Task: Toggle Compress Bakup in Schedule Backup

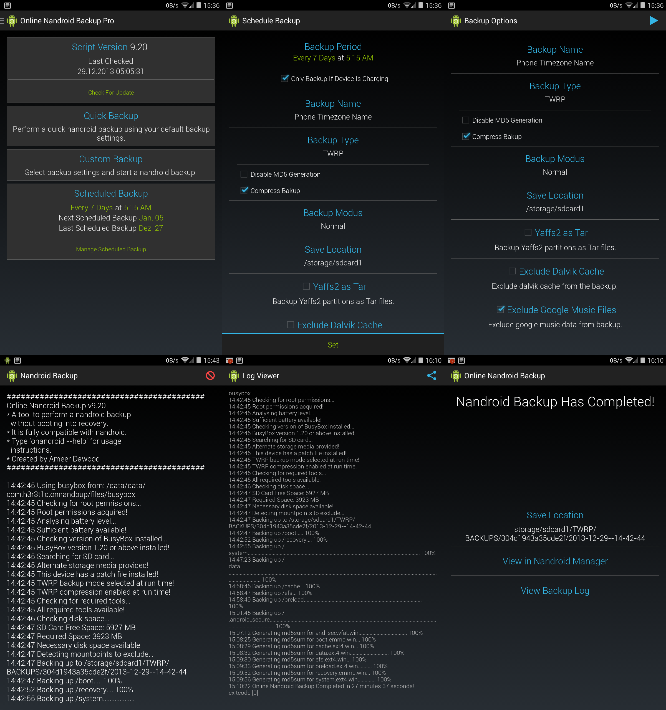Action: (244, 190)
